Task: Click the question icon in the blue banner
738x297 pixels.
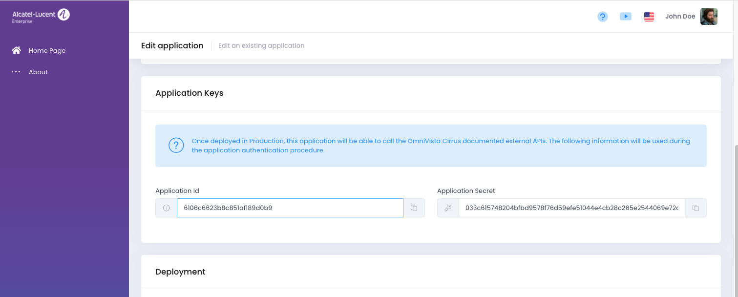Action: click(x=176, y=146)
